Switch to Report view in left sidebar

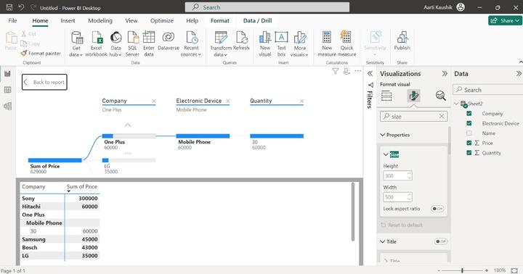click(x=8, y=74)
